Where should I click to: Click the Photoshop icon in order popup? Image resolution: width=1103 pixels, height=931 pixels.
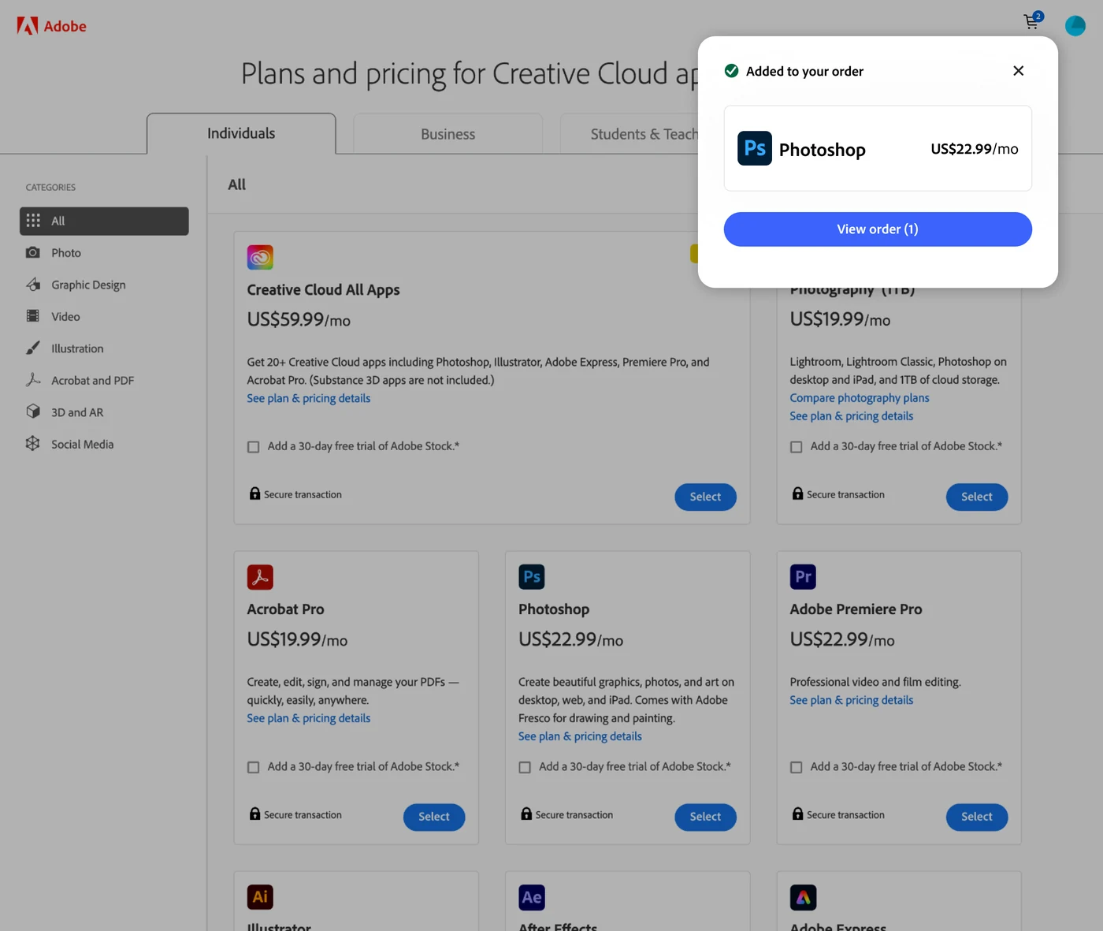pos(754,148)
